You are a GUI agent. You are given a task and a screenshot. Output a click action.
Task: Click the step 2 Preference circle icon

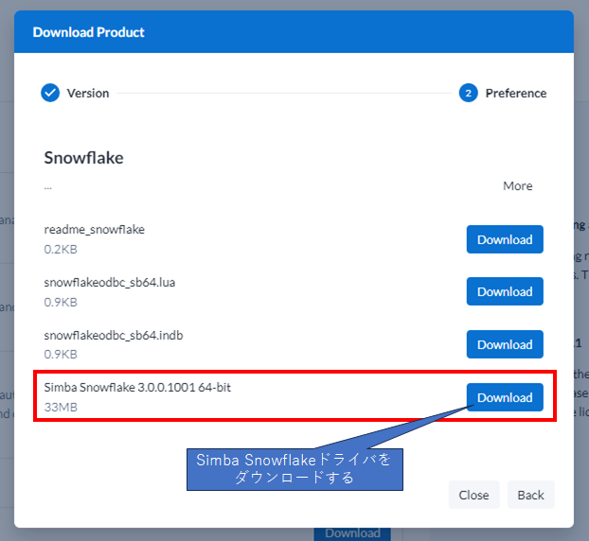pos(468,93)
